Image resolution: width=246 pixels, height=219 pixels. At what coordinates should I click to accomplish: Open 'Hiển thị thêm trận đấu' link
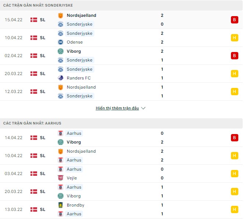point(117,108)
